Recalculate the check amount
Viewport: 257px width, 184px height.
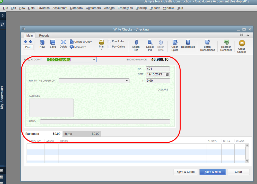[188, 44]
